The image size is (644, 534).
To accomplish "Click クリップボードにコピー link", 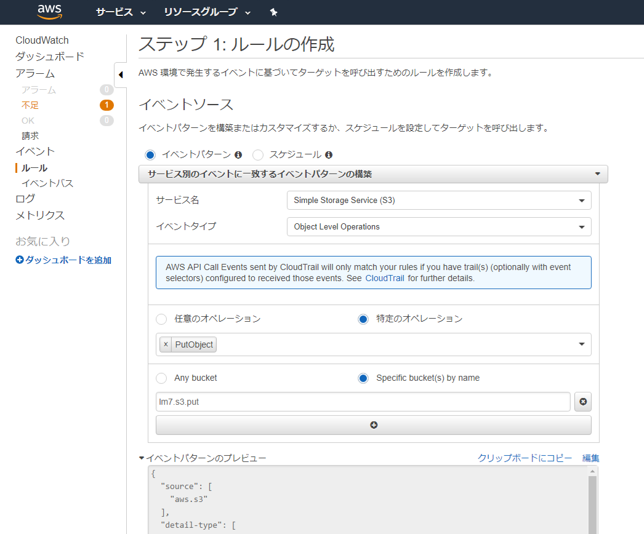I will point(525,458).
